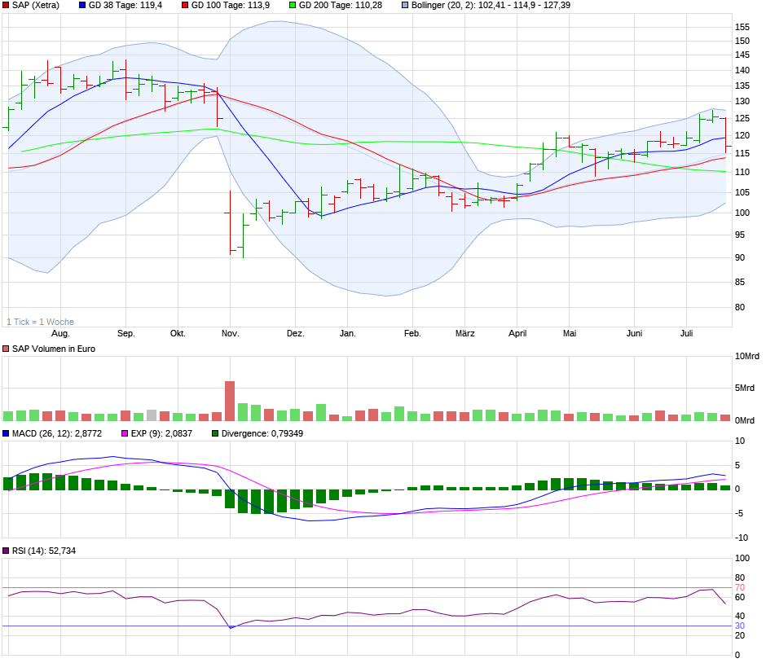Viewport: 766px width, 663px height.
Task: Click the green GD 200 Tage legend swatch
Action: point(293,6)
